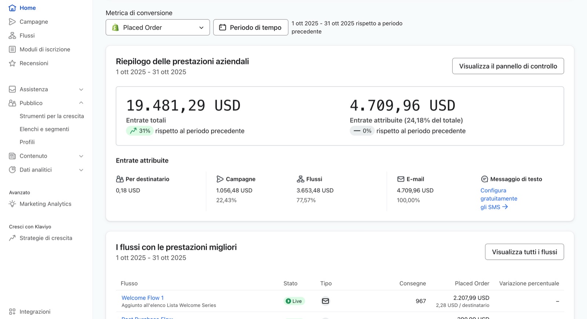The height and width of the screenshot is (319, 587).
Task: Click the Flusso column header
Action: point(129,283)
